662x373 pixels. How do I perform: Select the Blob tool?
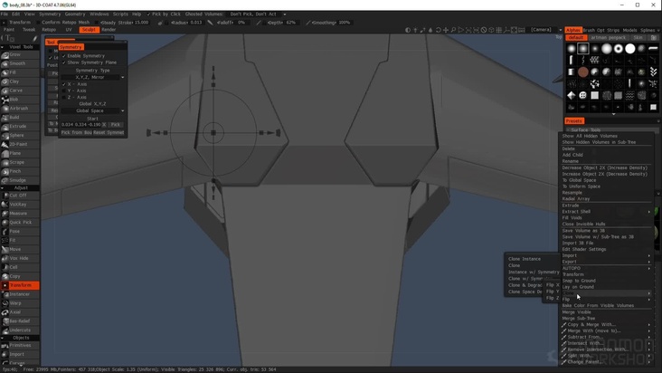(x=20, y=100)
